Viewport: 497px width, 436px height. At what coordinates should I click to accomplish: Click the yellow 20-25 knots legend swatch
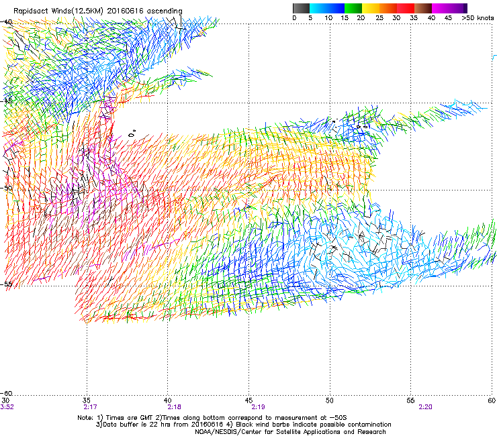pyautogui.click(x=371, y=8)
